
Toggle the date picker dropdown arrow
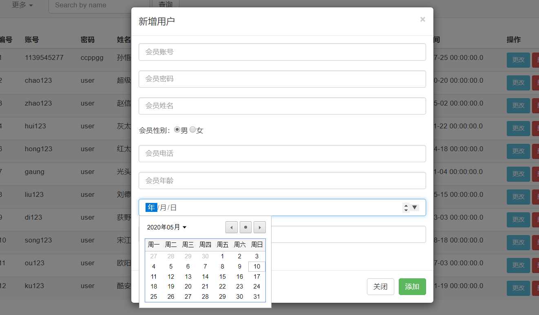(415, 207)
